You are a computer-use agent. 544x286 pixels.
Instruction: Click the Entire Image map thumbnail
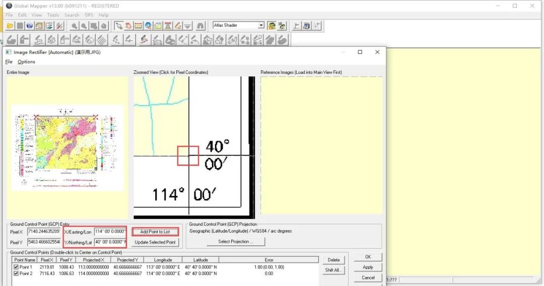pyautogui.click(x=67, y=148)
